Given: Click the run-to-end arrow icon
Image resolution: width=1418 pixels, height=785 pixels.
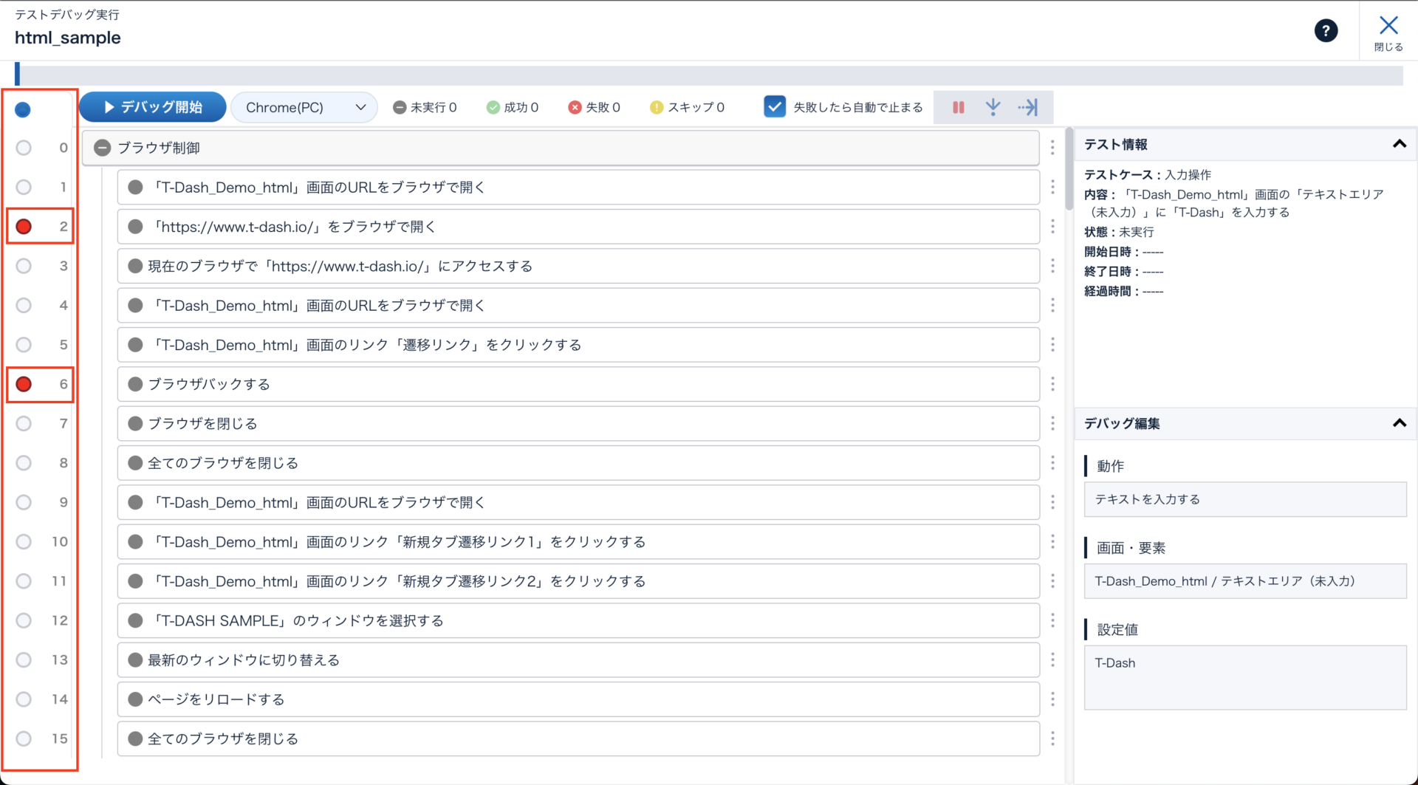Looking at the screenshot, I should 1027,108.
